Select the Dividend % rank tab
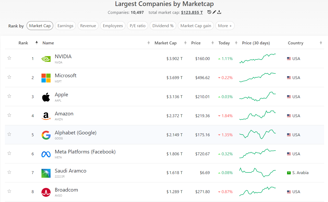The width and height of the screenshot is (328, 202). point(163,26)
